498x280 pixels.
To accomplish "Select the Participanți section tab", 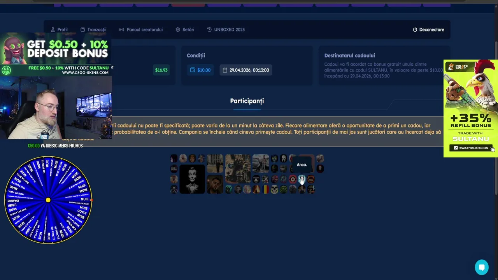I will coord(247,101).
